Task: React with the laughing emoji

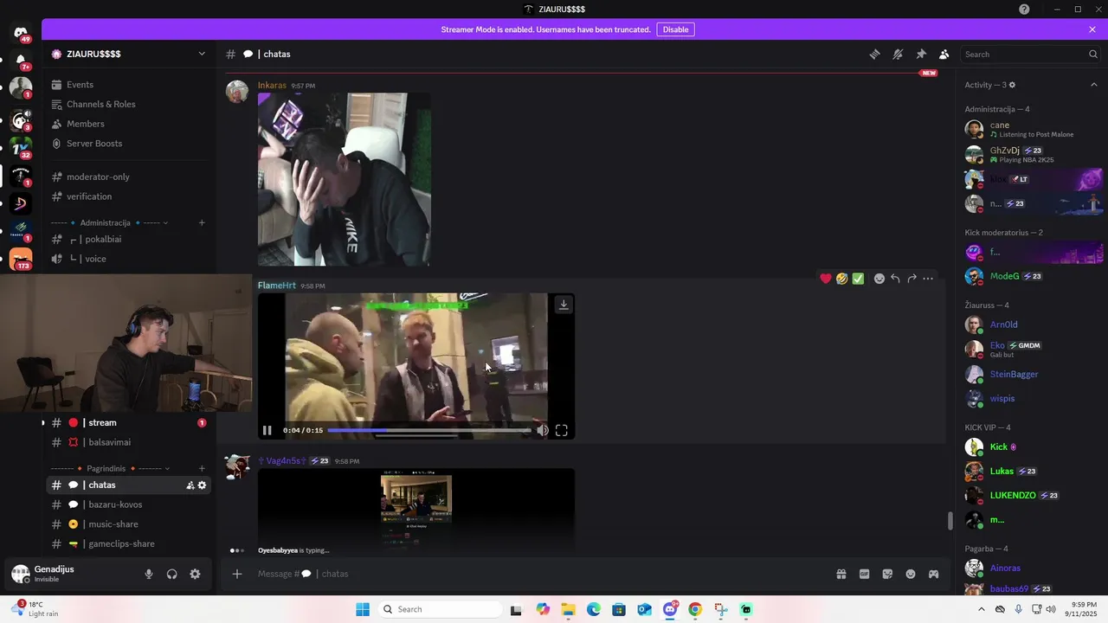Action: 841,279
